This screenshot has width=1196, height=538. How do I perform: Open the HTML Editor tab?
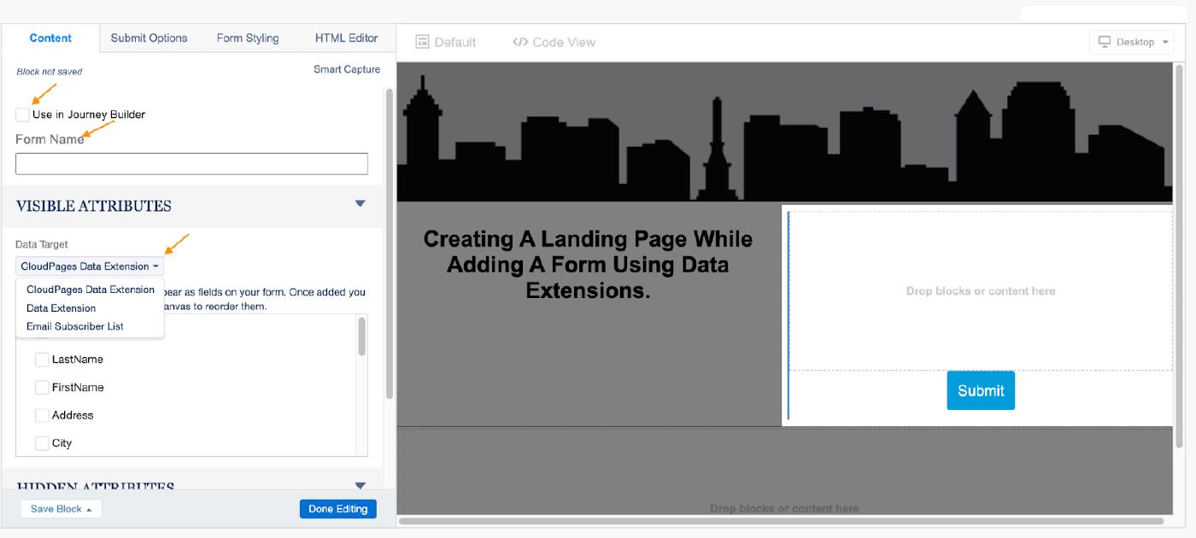346,38
